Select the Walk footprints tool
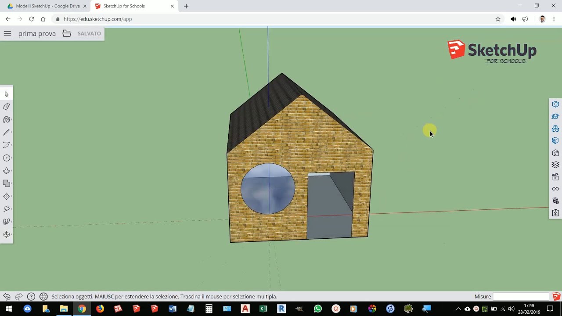Image resolution: width=562 pixels, height=316 pixels. click(x=6, y=222)
